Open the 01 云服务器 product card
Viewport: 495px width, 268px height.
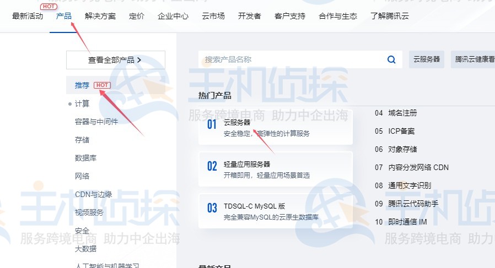click(275, 127)
